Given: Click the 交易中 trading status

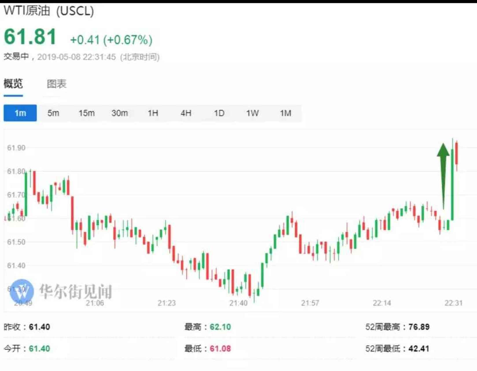Looking at the screenshot, I should (x=16, y=57).
